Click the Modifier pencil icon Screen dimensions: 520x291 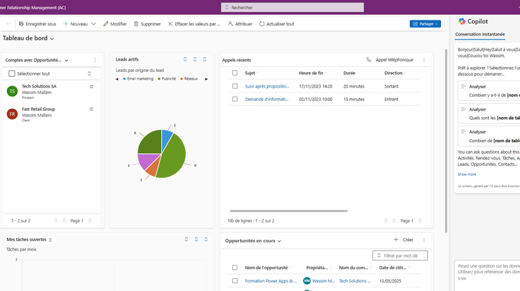(106, 24)
